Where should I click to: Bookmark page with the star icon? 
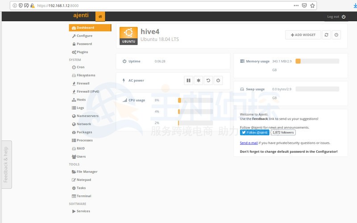[312, 5]
